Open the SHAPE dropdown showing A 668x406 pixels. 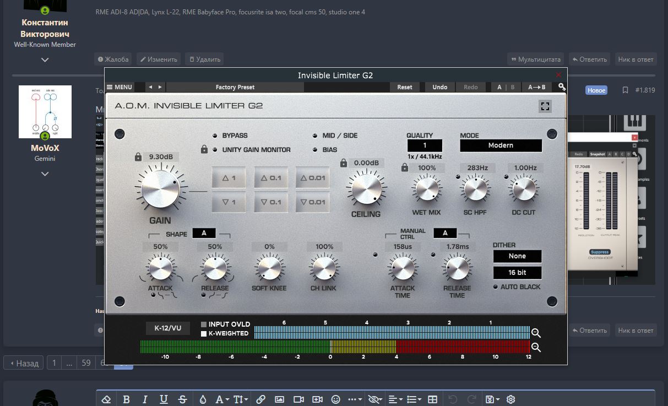point(204,234)
